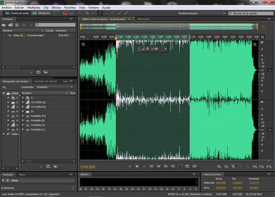Switch to Multipista view
The height and width of the screenshot is (197, 275).
click(x=41, y=13)
